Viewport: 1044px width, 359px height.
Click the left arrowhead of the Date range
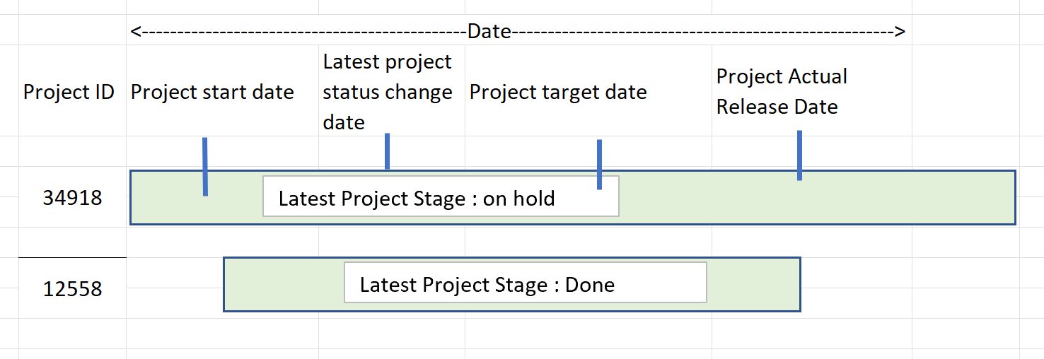[136, 31]
